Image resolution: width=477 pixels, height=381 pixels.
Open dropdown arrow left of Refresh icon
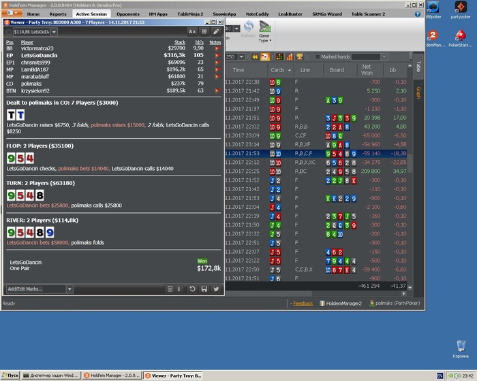236,29
